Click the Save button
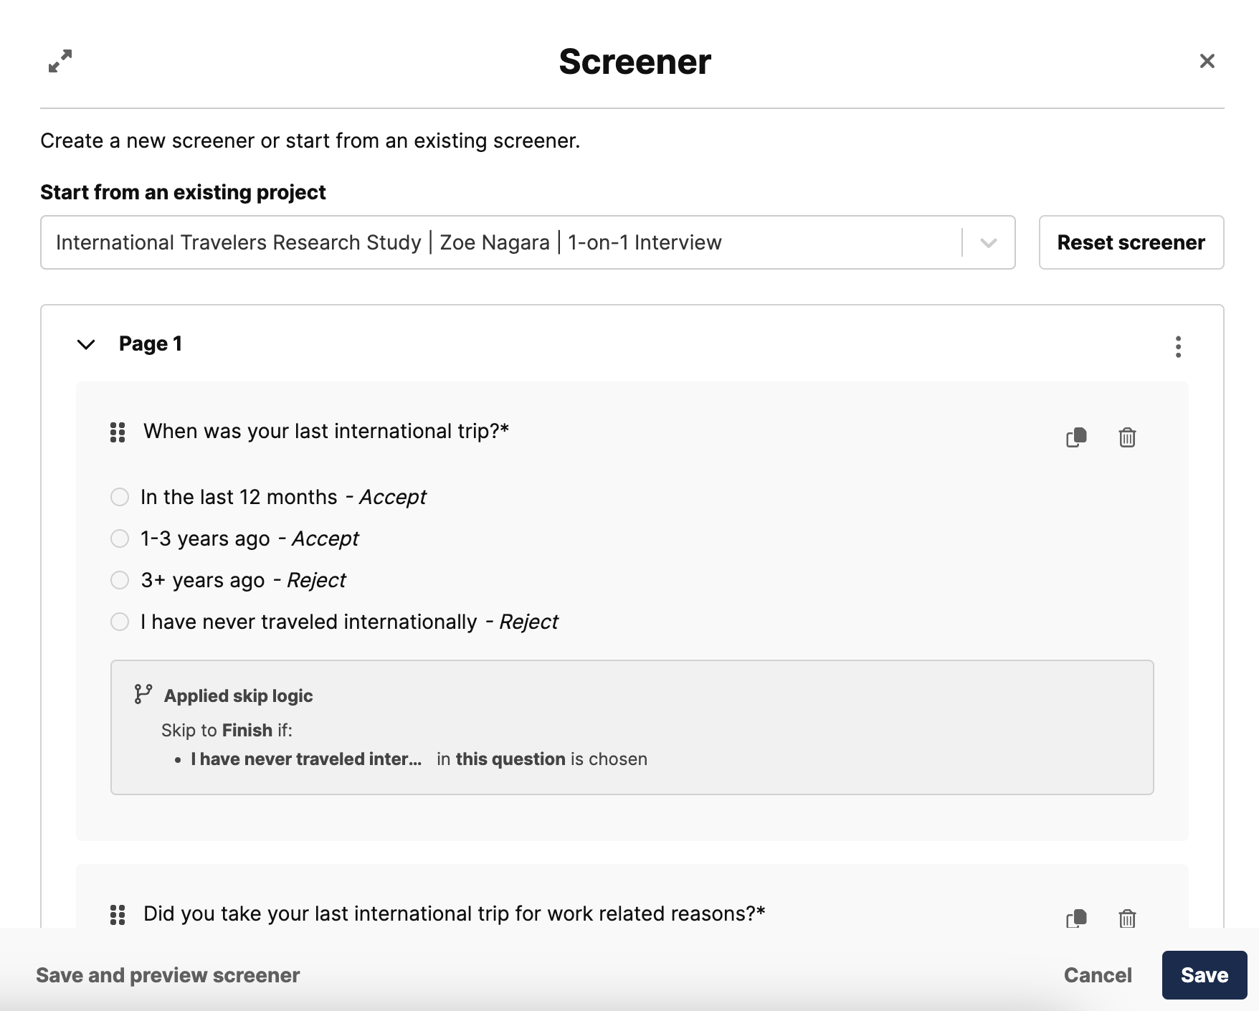 click(1205, 975)
